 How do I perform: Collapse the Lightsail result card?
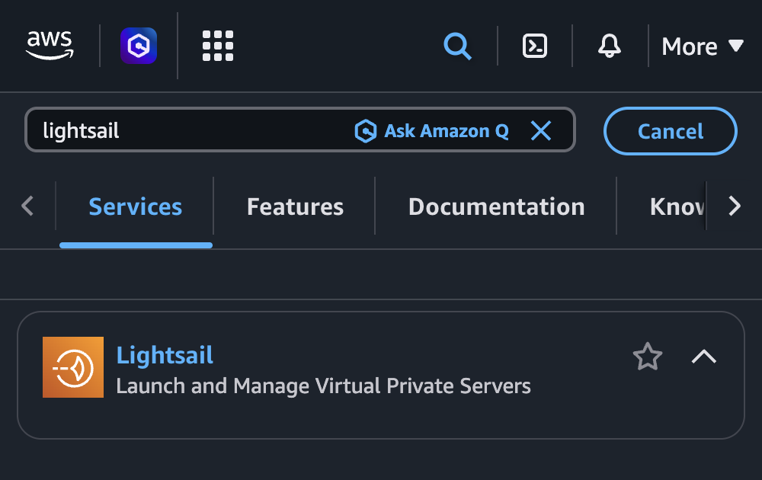click(x=703, y=357)
